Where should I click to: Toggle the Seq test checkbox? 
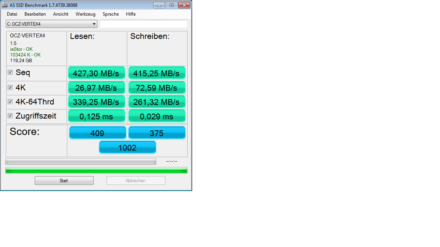coord(10,72)
